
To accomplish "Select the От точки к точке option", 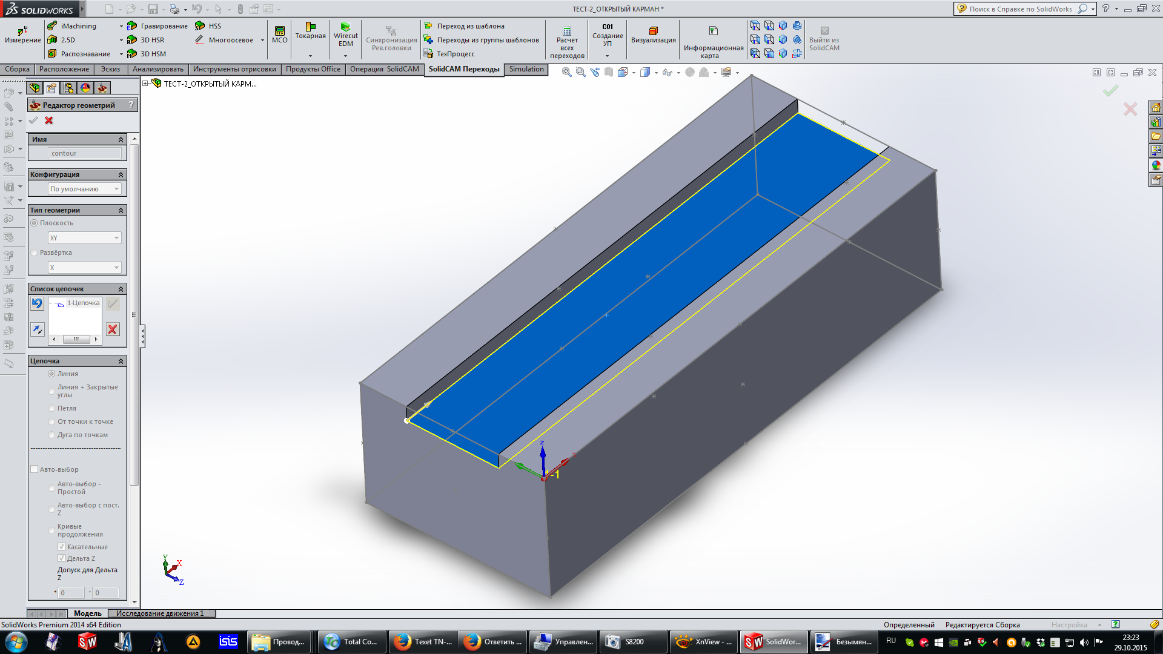I will pos(52,422).
